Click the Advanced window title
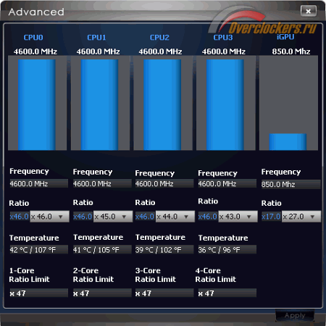The image size is (326, 326). tap(36, 12)
